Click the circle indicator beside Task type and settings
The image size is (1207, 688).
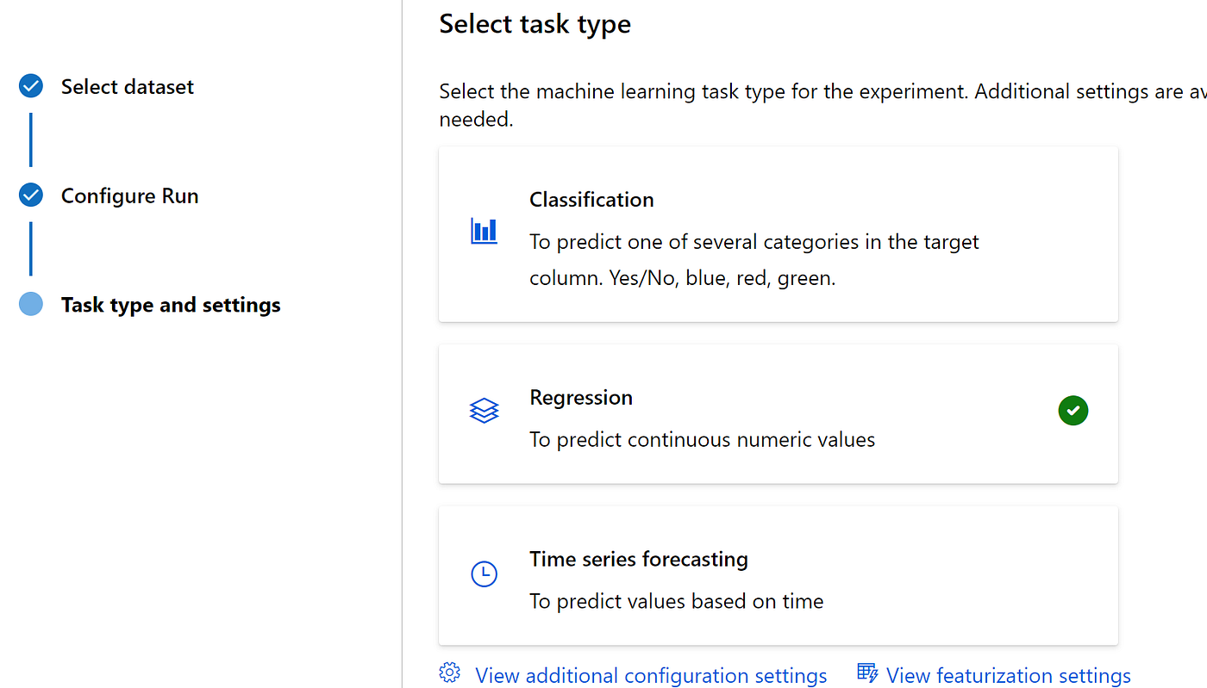click(x=30, y=304)
